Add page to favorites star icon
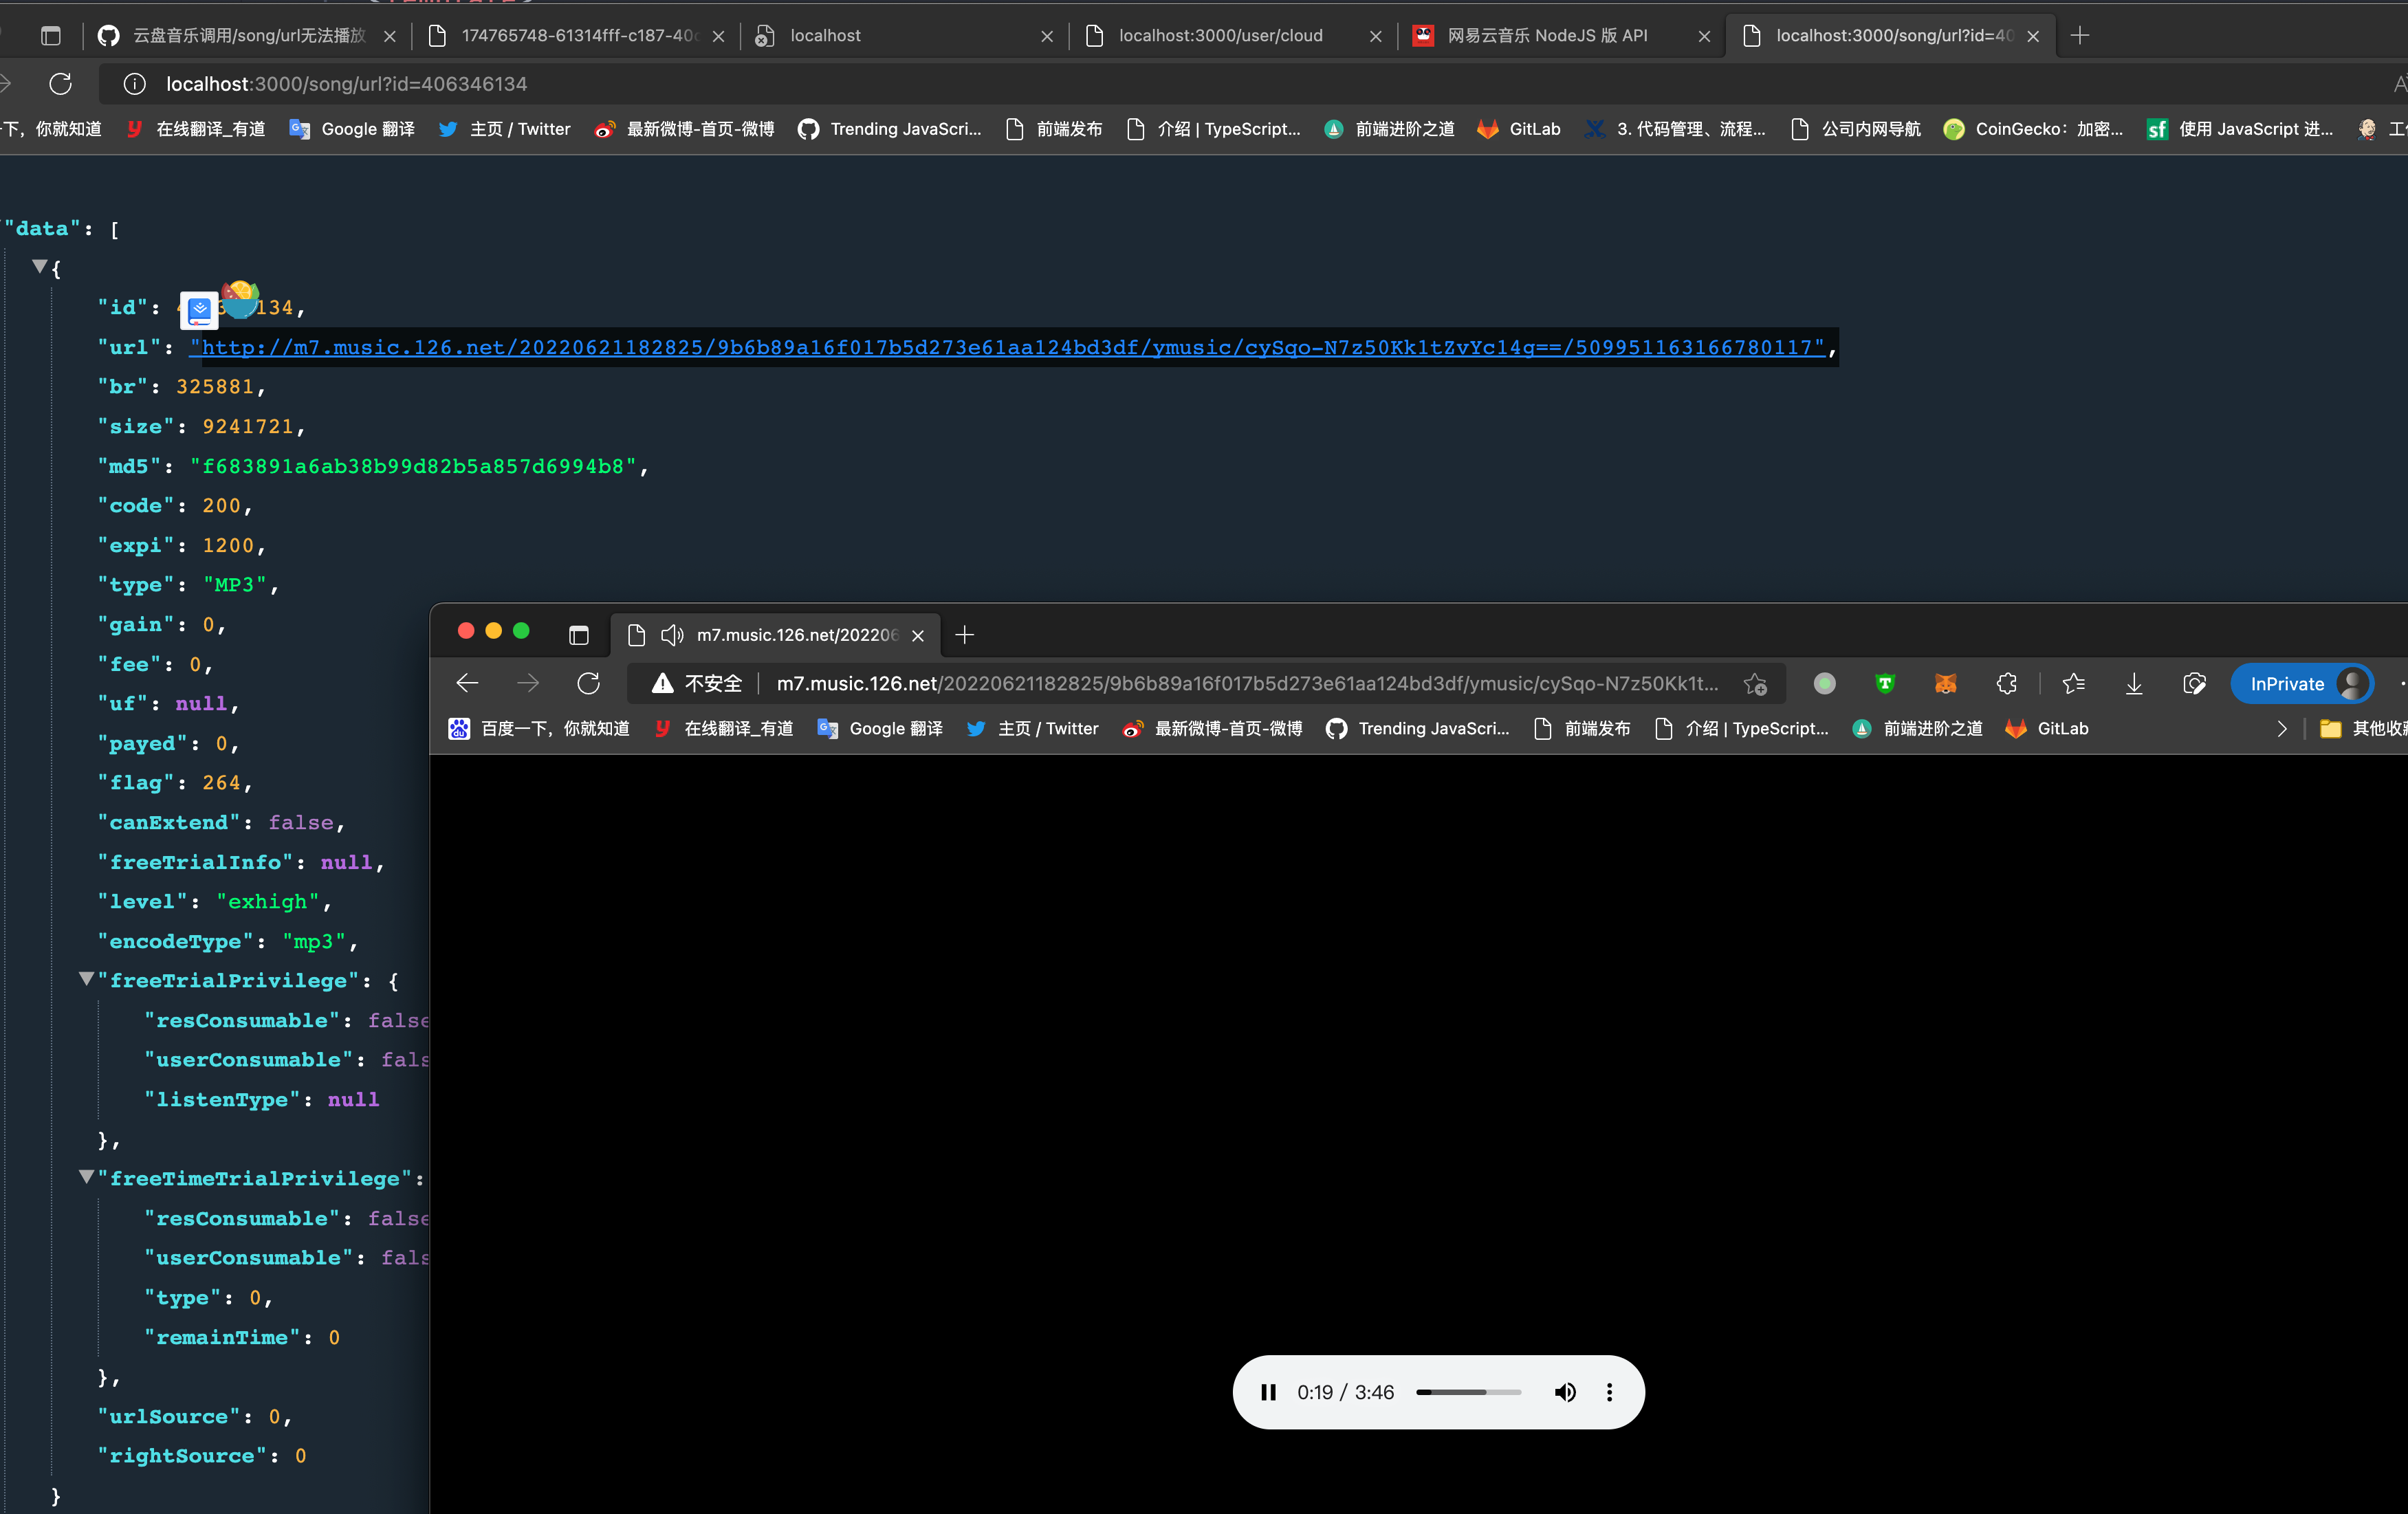The image size is (2408, 1514). click(x=1755, y=684)
